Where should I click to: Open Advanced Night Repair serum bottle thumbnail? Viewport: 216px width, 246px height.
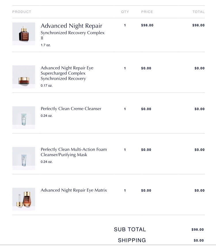click(24, 34)
